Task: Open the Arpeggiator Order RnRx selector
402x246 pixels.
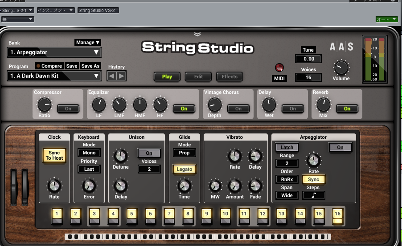Action: coord(287,179)
